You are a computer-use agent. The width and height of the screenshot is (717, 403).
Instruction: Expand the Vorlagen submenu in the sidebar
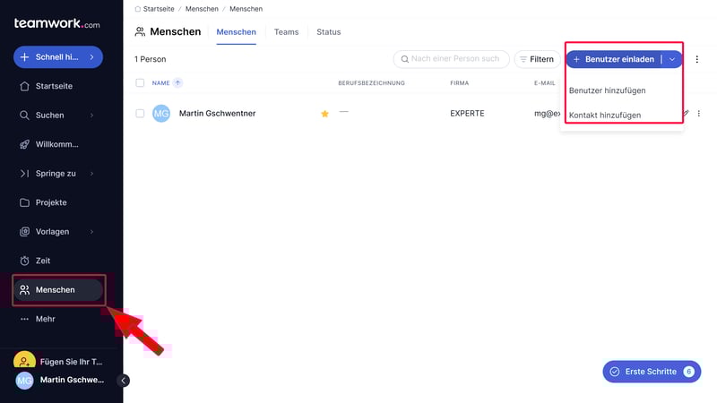pyautogui.click(x=91, y=232)
